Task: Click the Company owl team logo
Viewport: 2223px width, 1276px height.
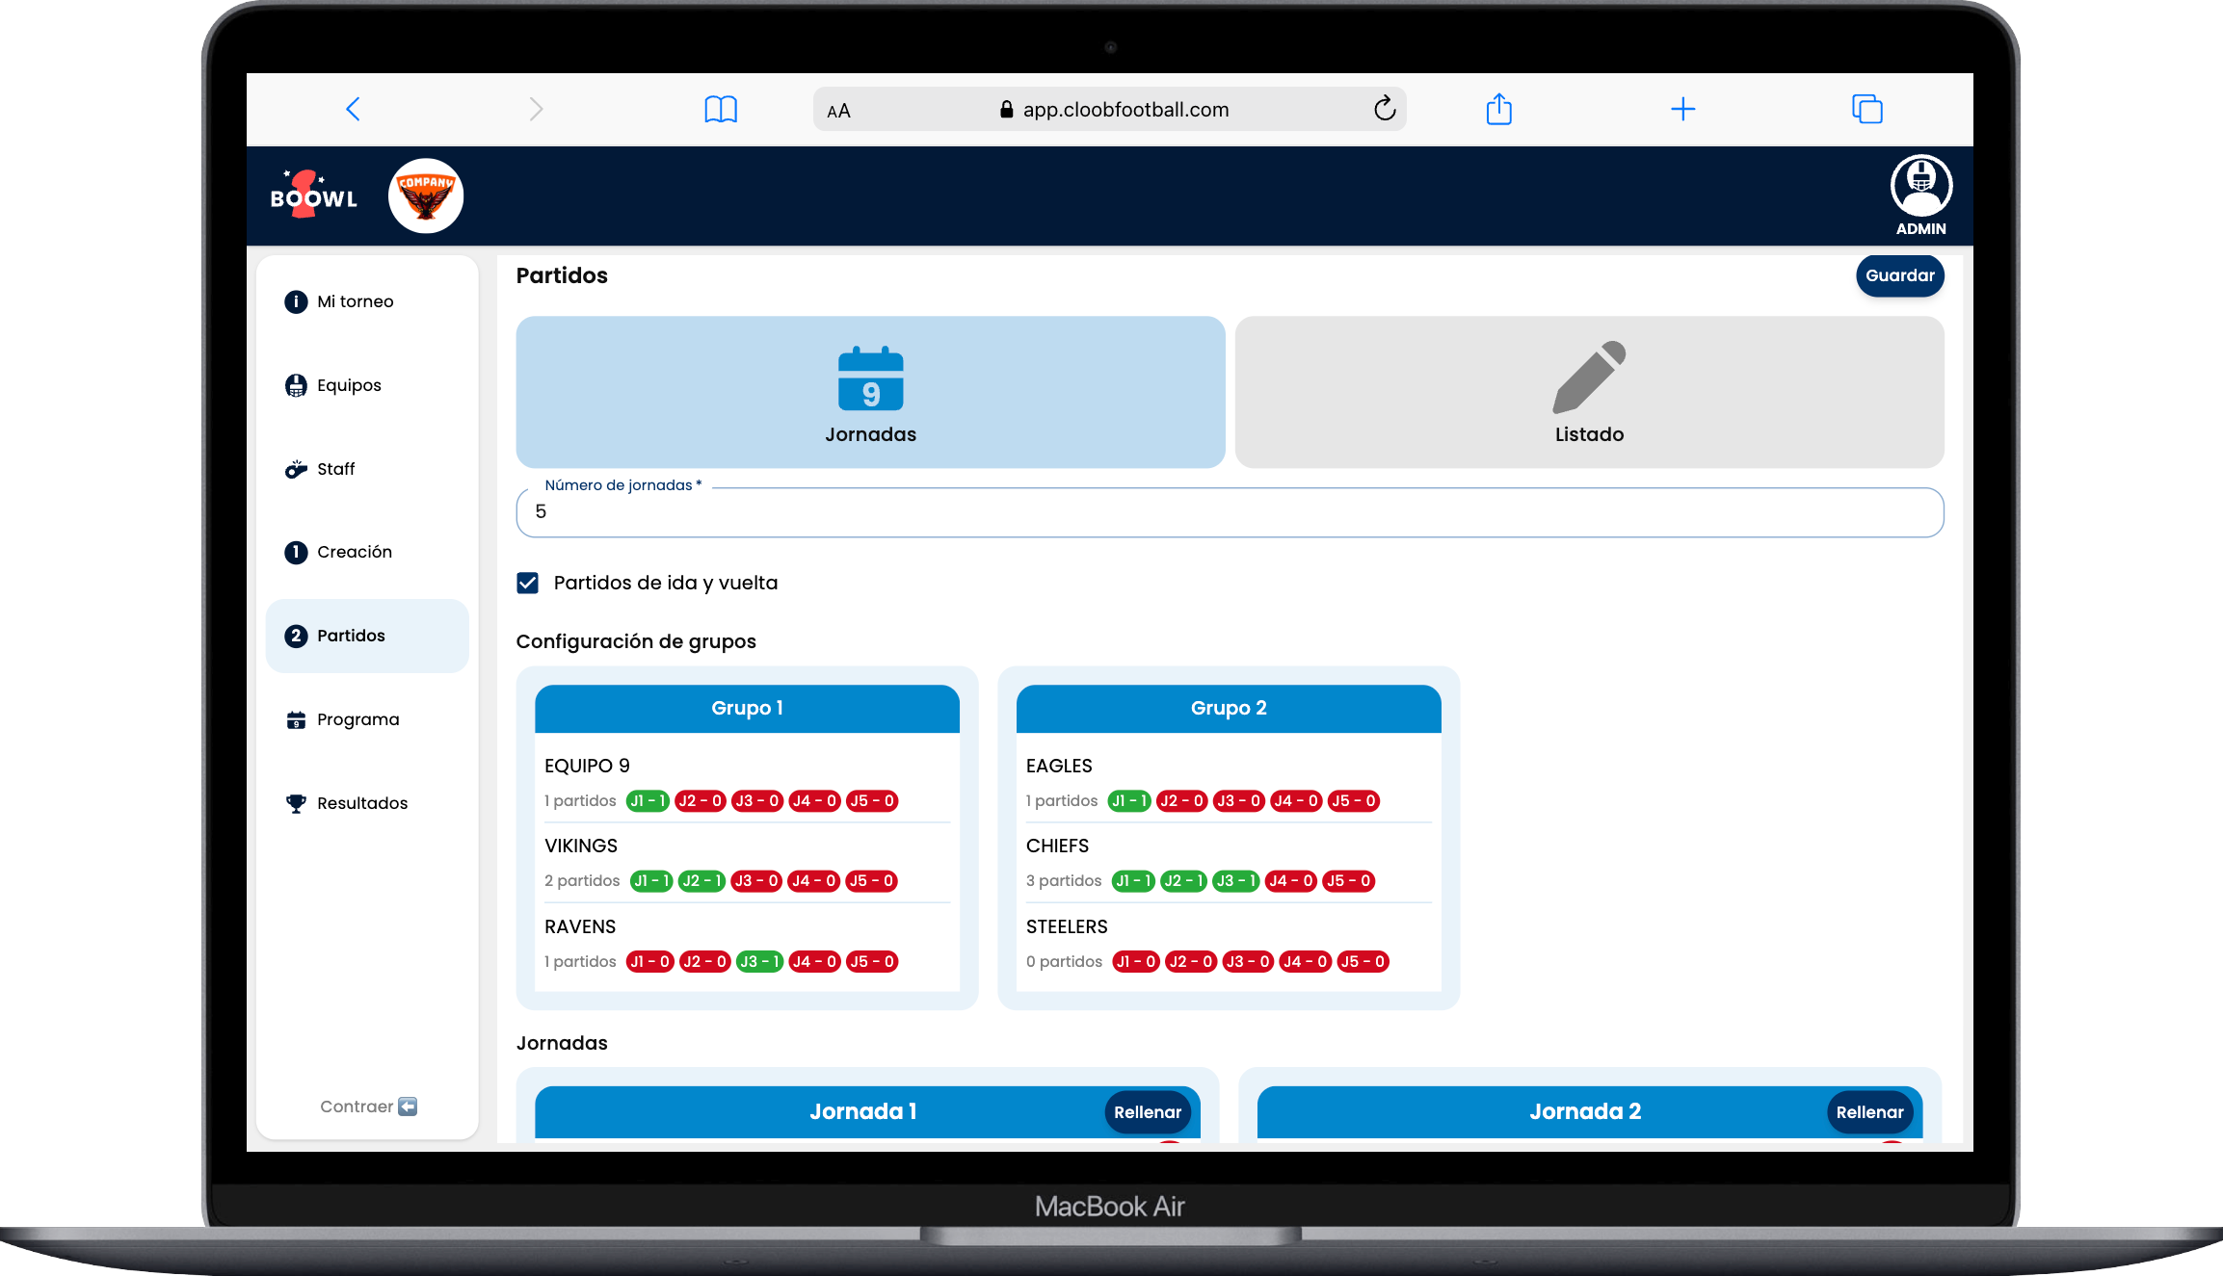Action: [x=426, y=195]
